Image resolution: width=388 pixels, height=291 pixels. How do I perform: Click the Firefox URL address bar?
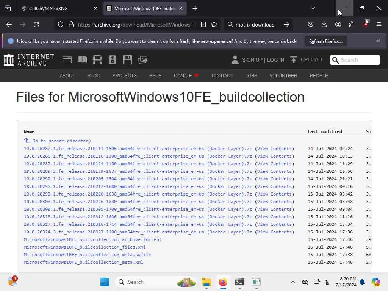click(136, 25)
